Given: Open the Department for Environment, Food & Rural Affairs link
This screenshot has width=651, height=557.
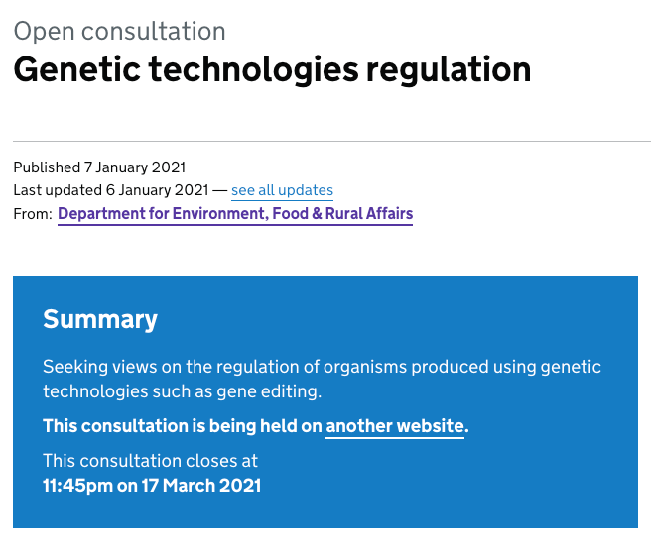Looking at the screenshot, I should [235, 213].
